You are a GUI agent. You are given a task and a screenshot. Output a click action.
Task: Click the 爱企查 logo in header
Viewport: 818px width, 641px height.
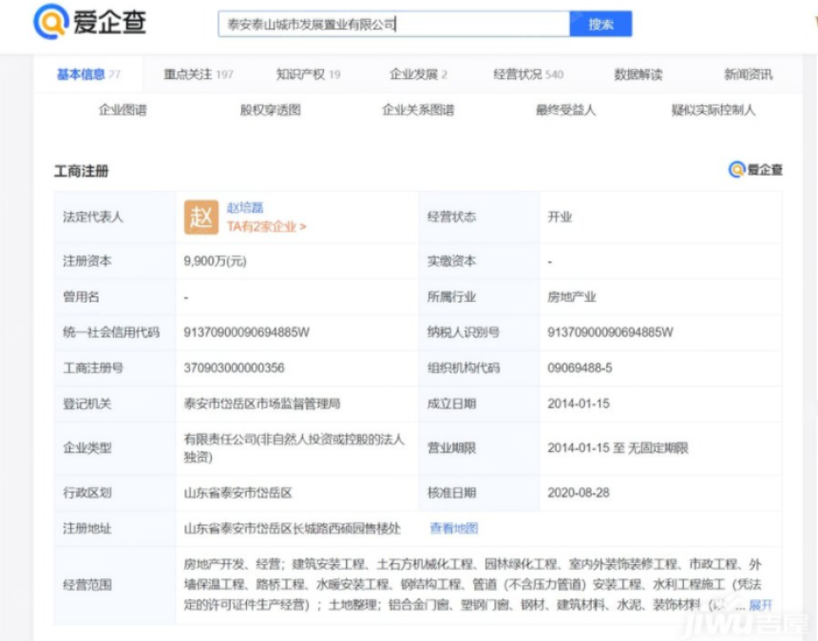pos(90,23)
